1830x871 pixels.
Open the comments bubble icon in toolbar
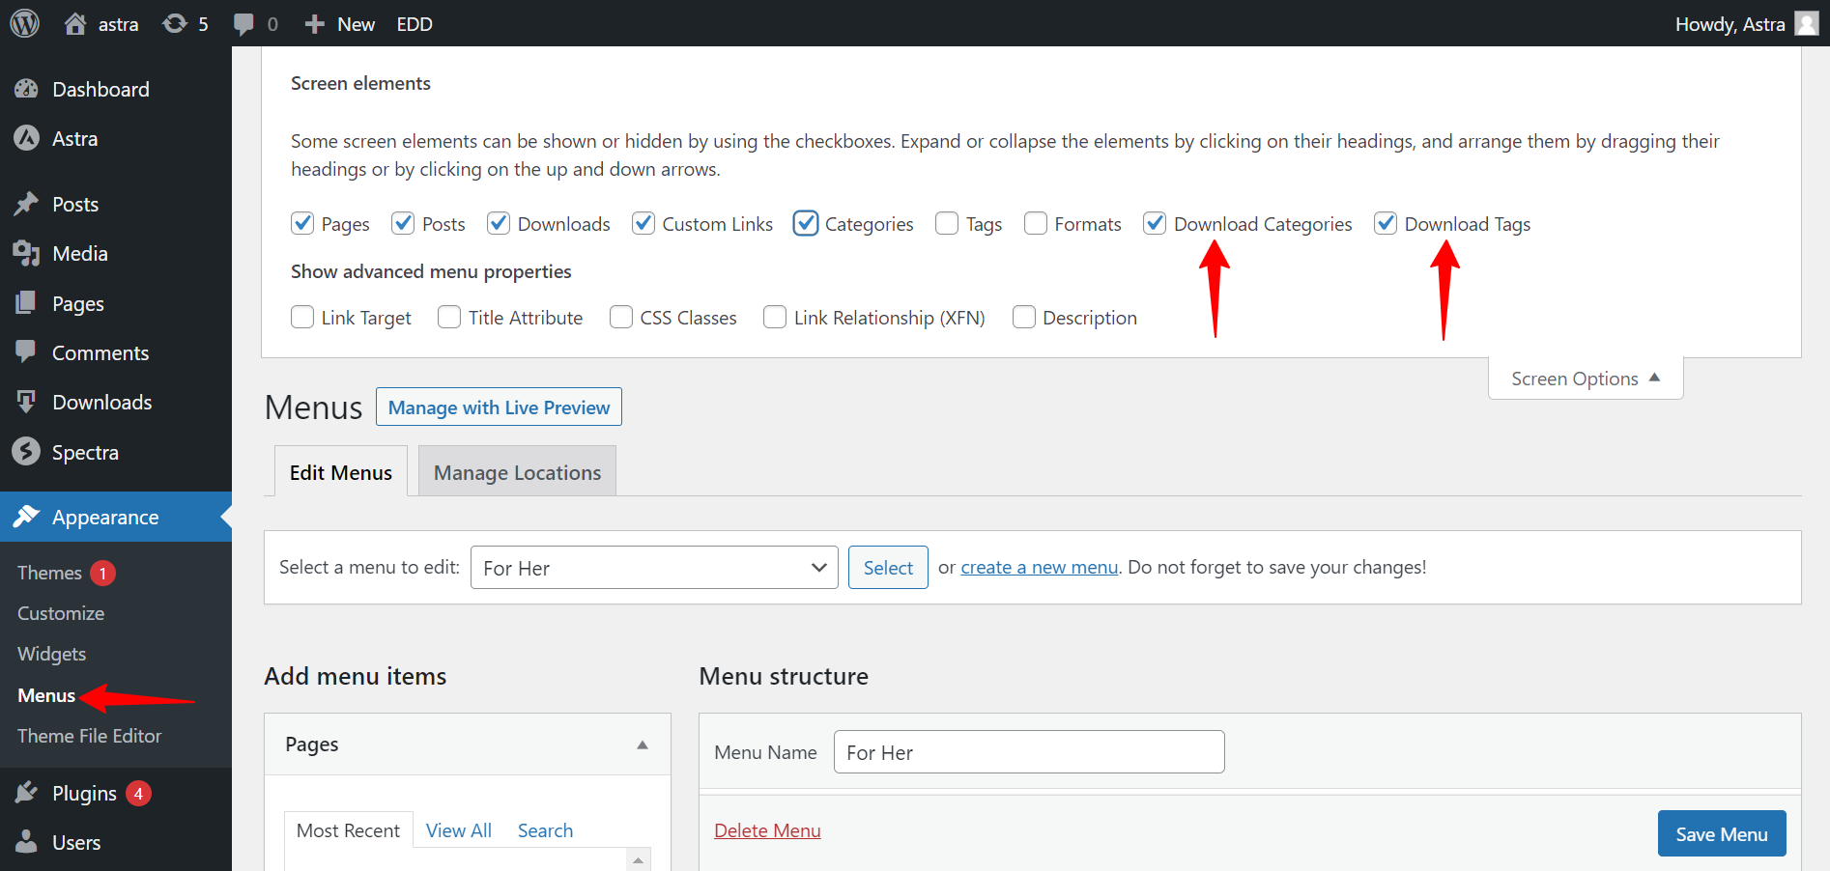[x=244, y=24]
